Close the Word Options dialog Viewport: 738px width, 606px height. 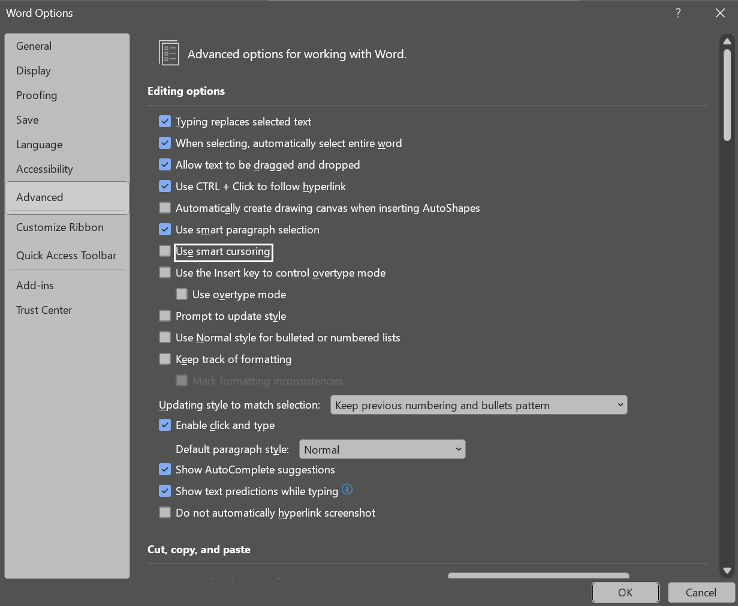click(x=720, y=13)
